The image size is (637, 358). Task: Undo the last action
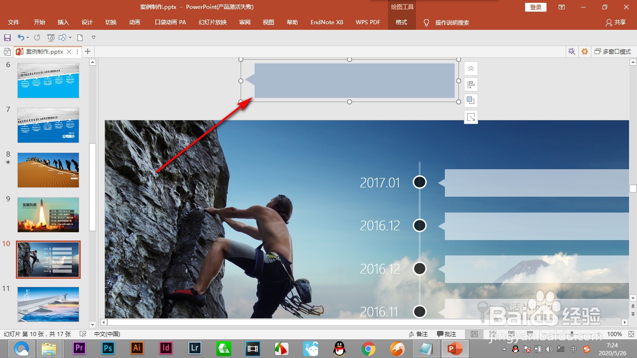(21, 37)
